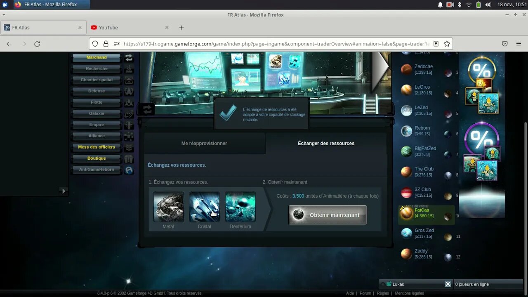Open LeGros's moon

click(448, 94)
